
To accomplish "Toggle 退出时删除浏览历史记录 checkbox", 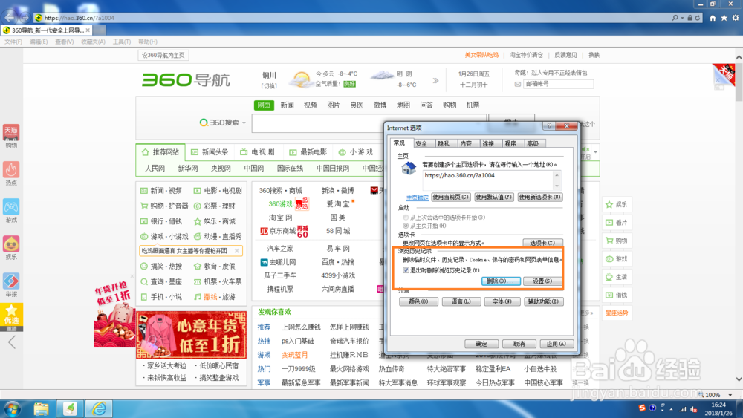I will (406, 270).
